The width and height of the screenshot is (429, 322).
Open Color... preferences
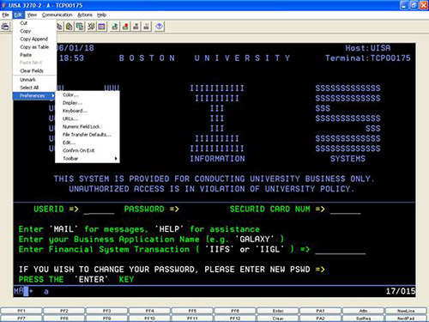[x=88, y=94]
